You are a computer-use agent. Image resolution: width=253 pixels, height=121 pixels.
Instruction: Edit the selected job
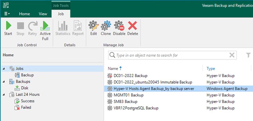click(x=93, y=28)
